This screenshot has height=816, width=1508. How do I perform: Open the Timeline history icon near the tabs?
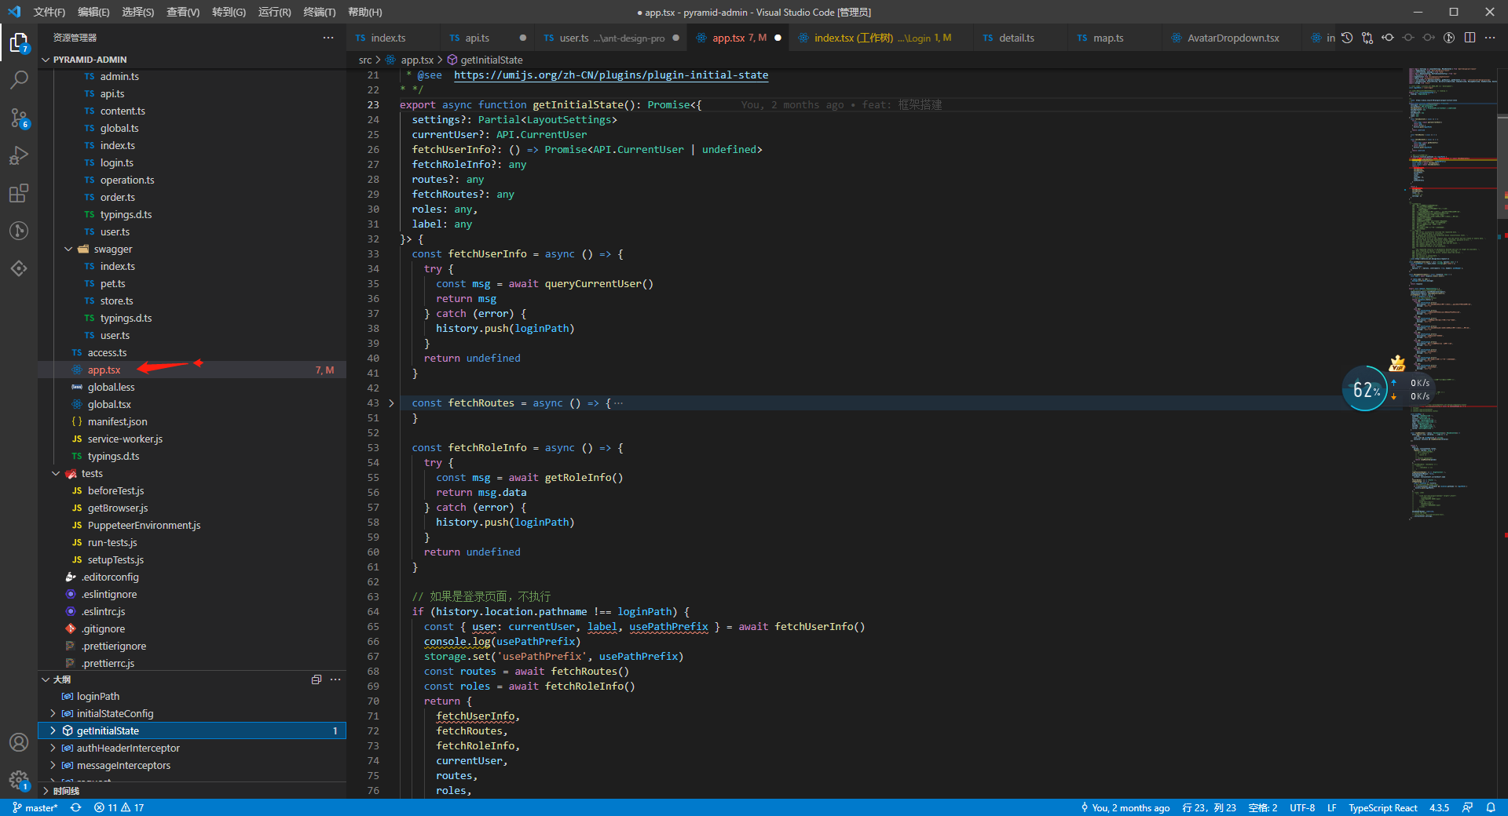coord(1348,37)
